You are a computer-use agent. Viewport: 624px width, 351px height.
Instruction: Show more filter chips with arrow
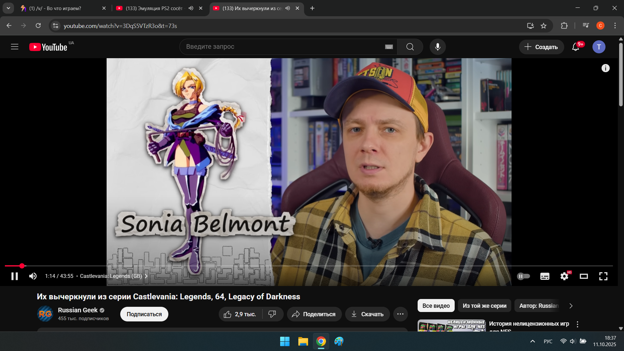point(571,306)
